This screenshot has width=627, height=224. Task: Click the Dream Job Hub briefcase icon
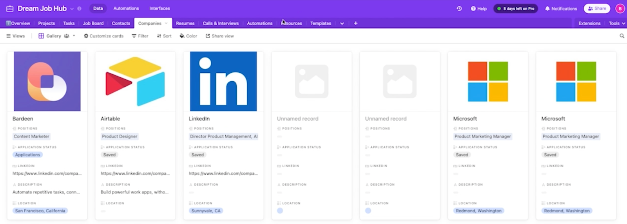click(10, 9)
